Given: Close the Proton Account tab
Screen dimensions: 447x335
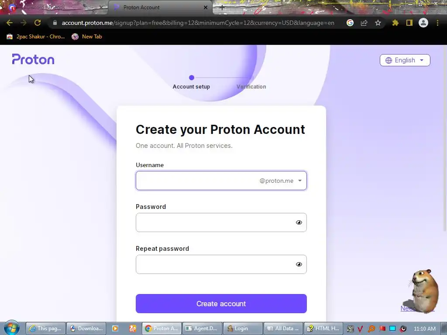Looking at the screenshot, I should (206, 7).
